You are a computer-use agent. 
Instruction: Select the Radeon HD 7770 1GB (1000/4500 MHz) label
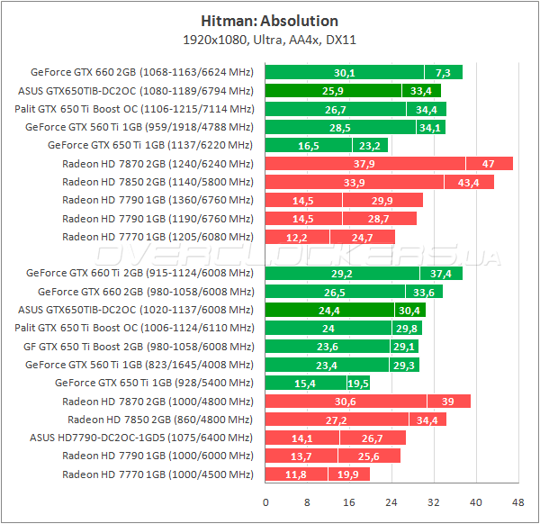point(157,474)
